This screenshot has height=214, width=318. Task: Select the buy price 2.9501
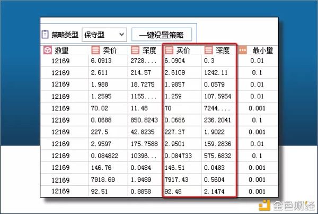coord(174,144)
